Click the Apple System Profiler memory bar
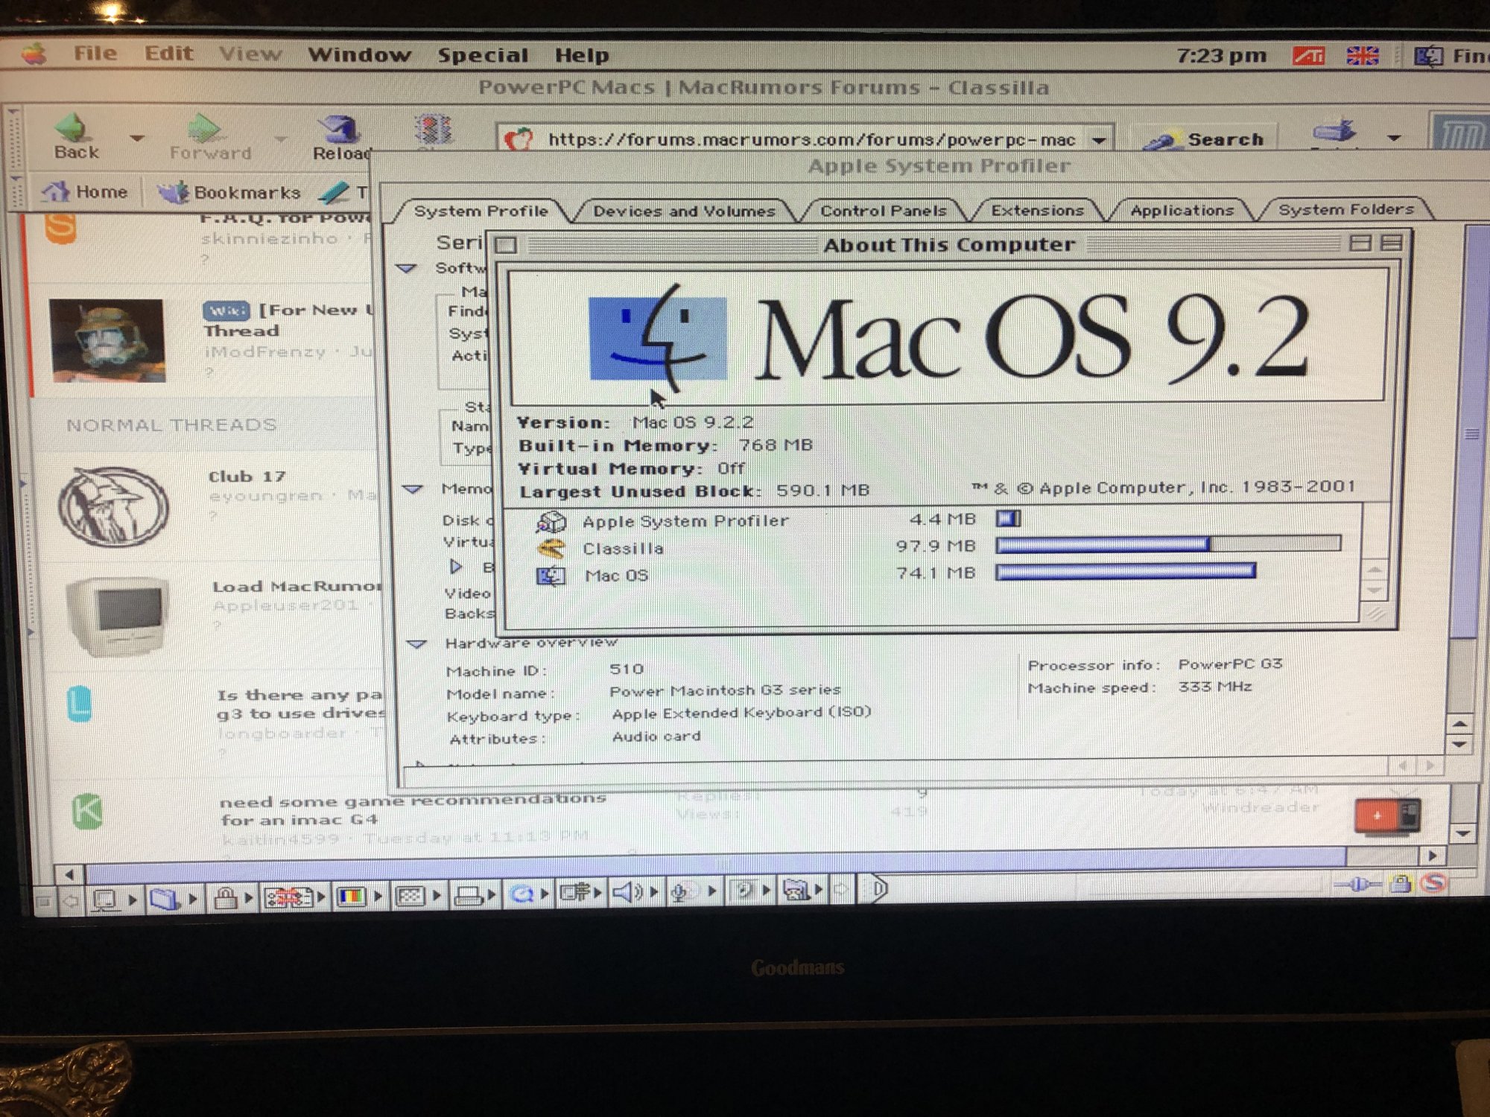 point(1008,518)
